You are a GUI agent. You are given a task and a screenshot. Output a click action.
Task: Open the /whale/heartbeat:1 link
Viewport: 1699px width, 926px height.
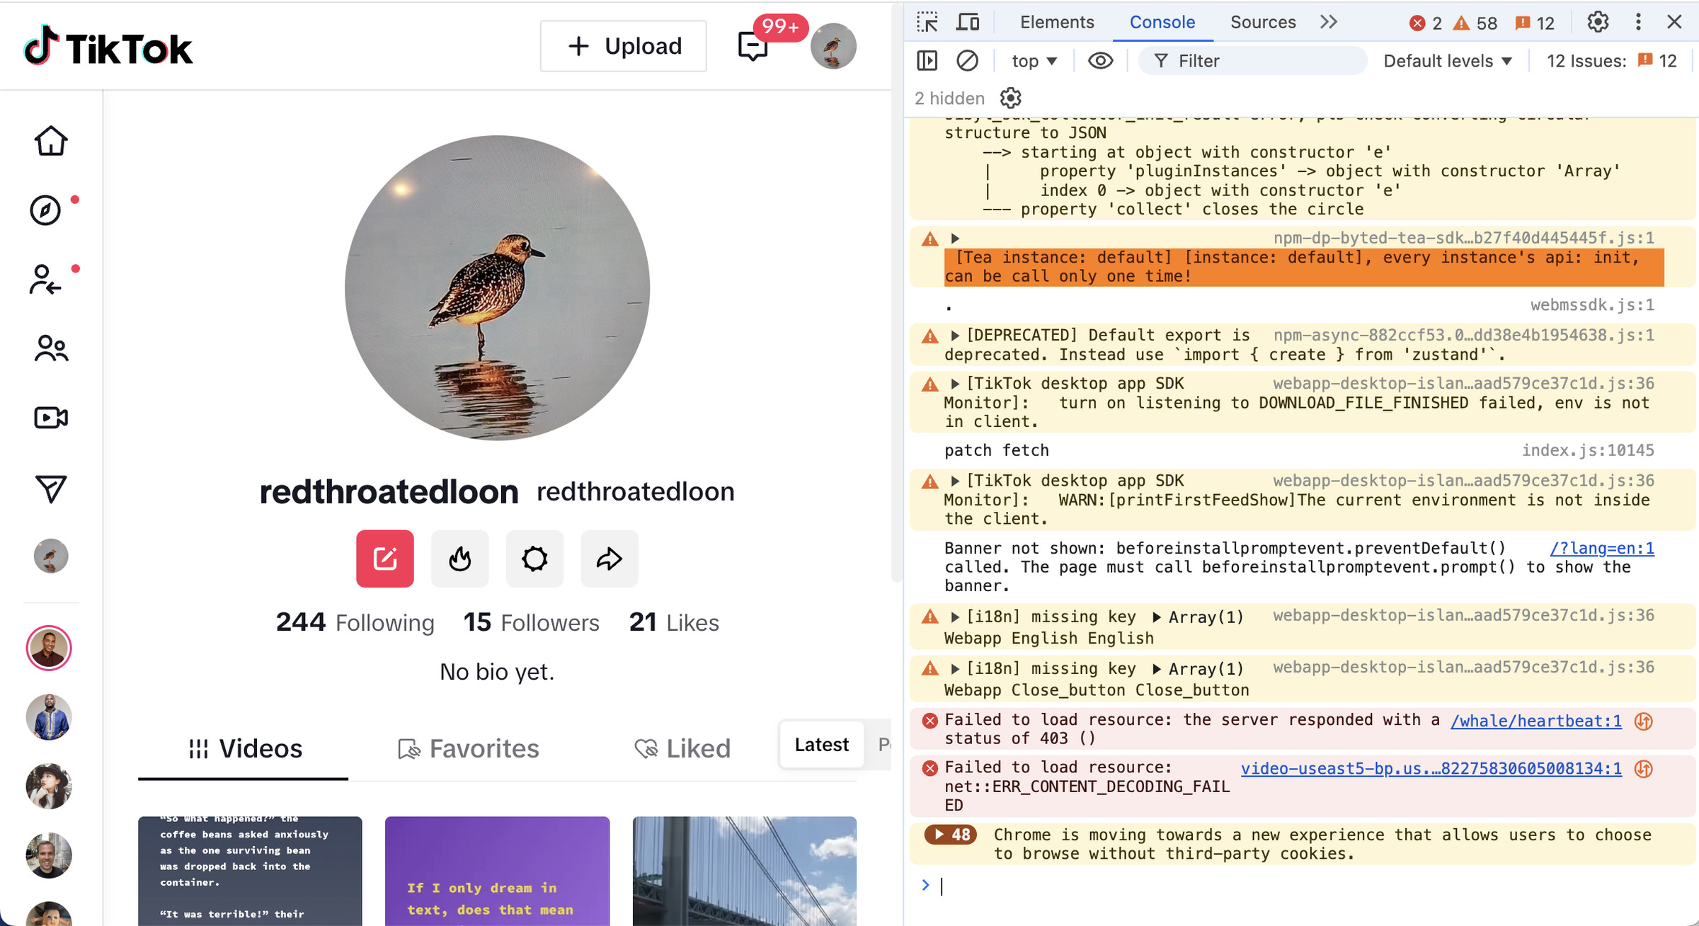1535,721
